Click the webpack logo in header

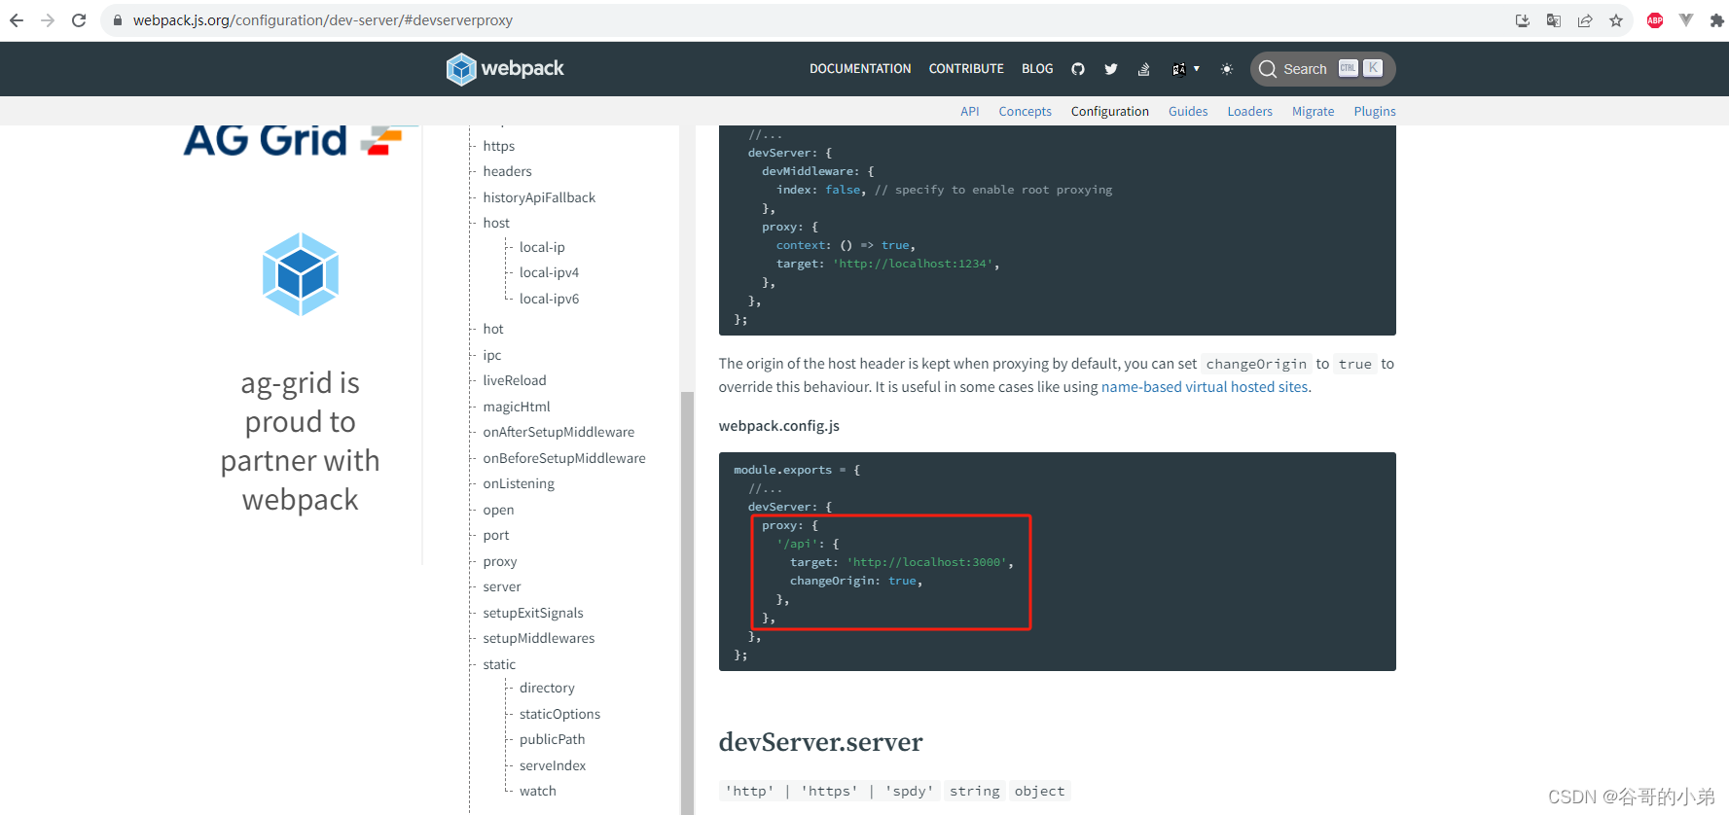point(505,69)
